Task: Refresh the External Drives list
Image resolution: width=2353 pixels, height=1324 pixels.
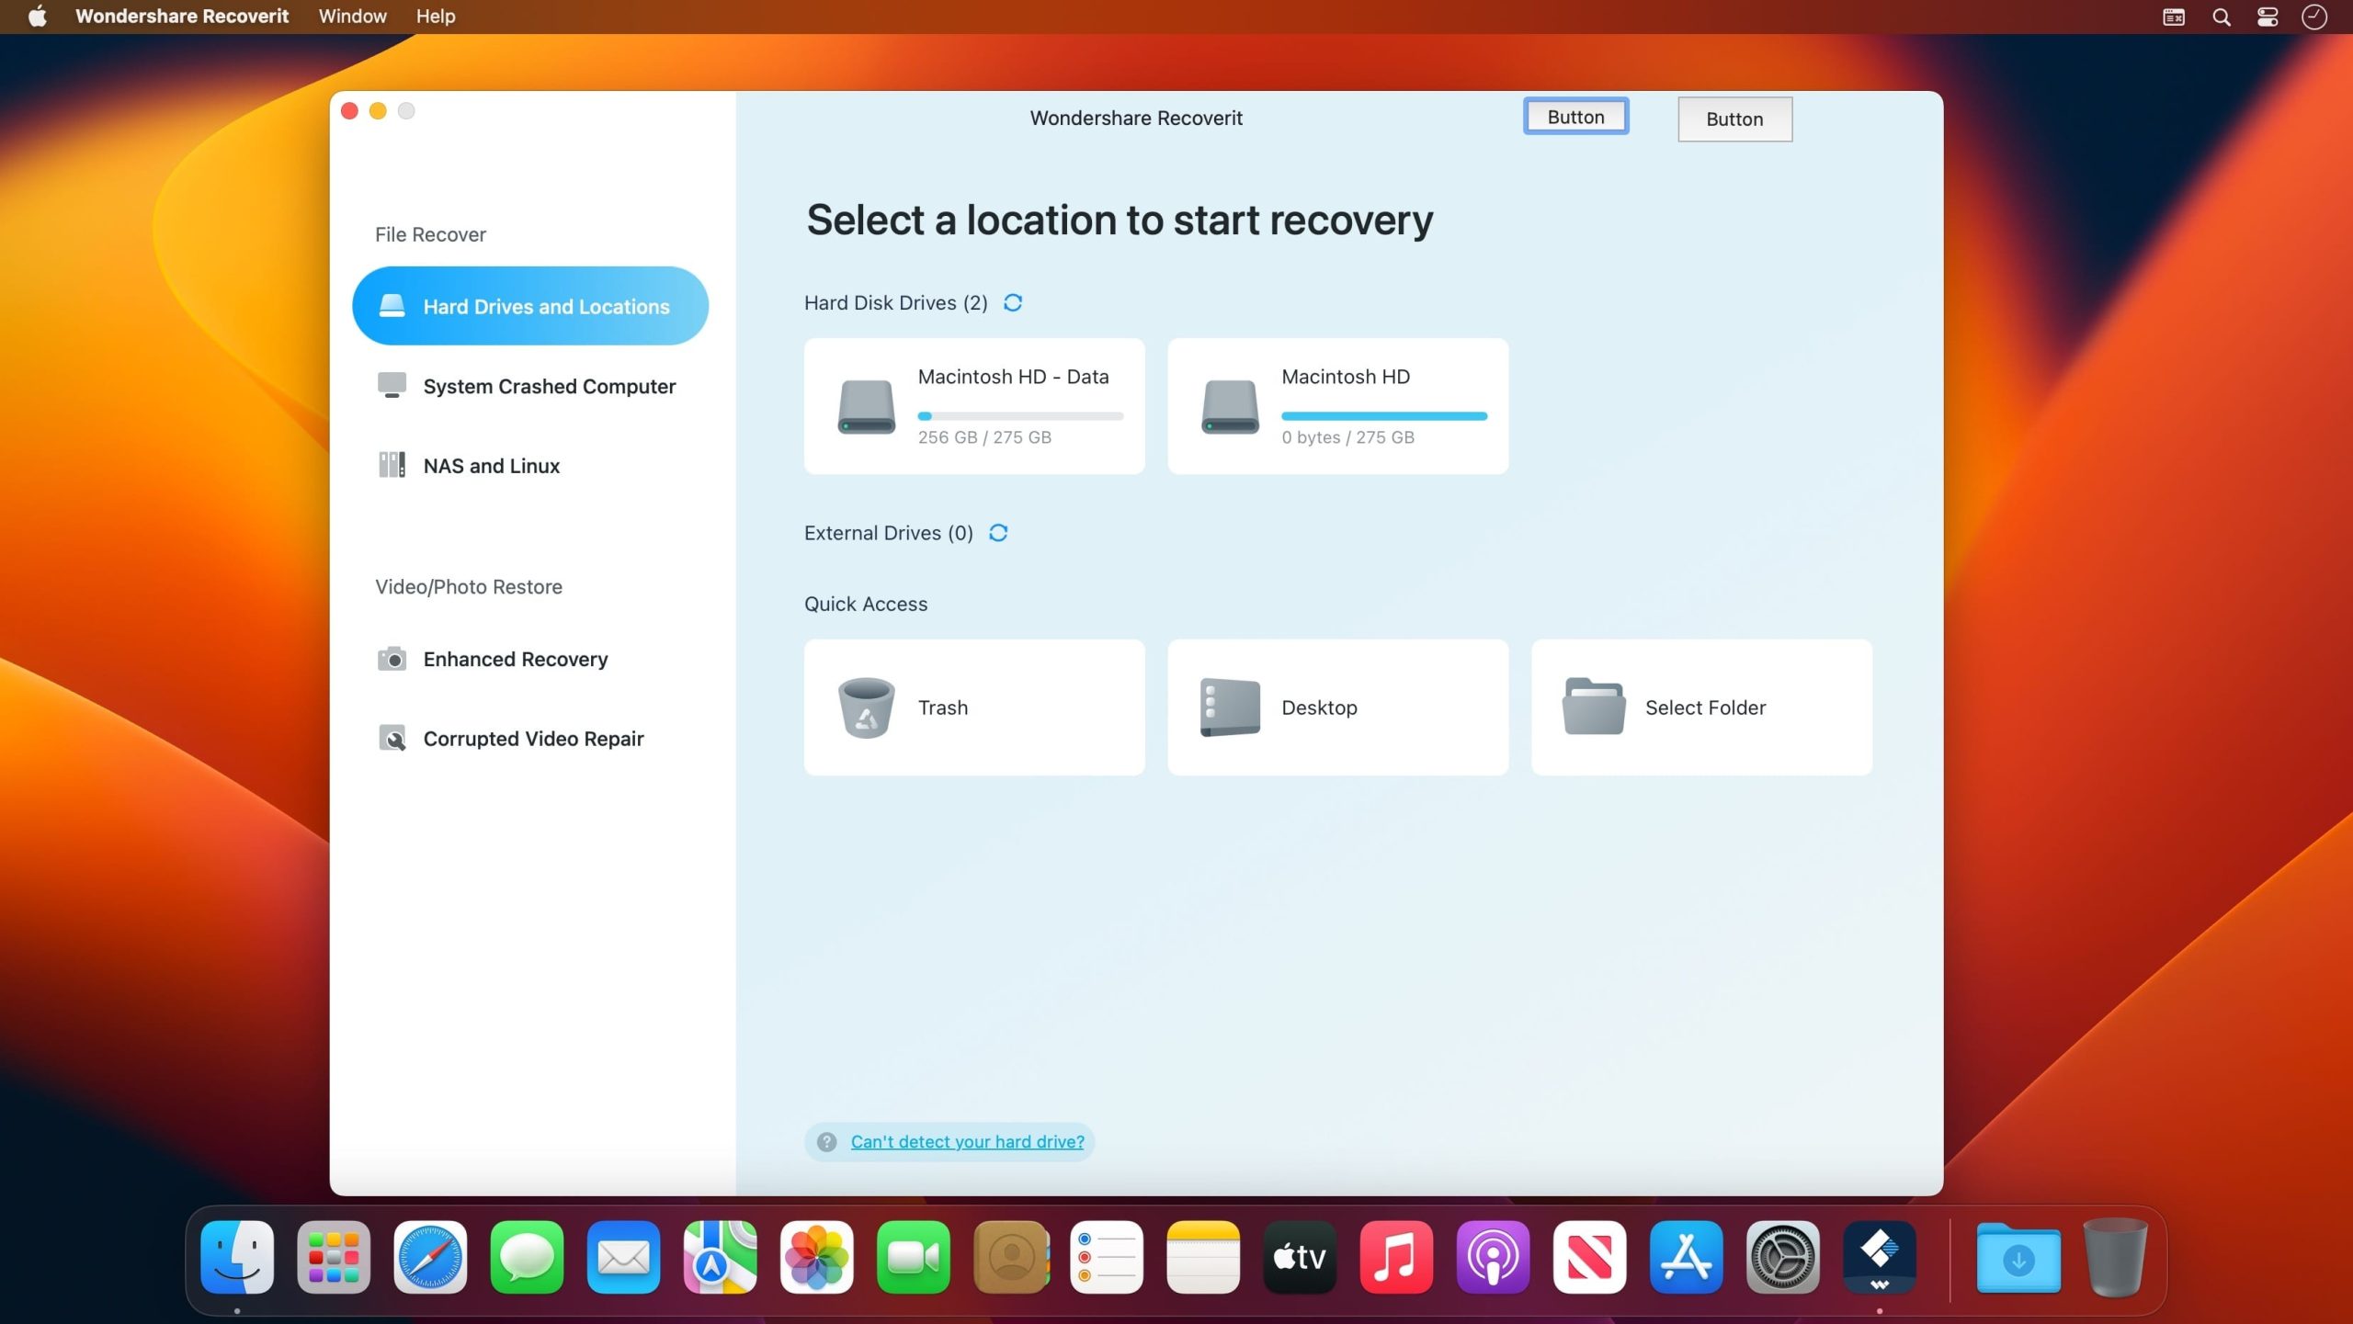Action: tap(999, 533)
